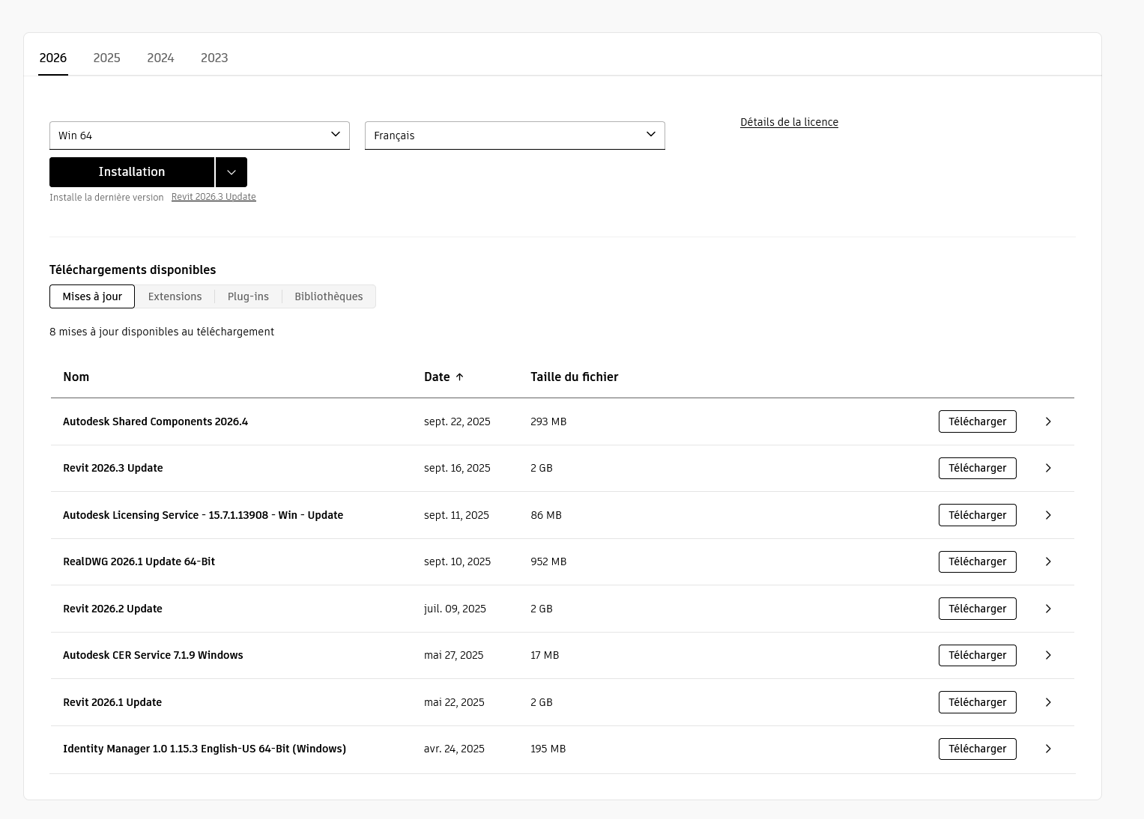Open Détails de la licence link

(789, 122)
